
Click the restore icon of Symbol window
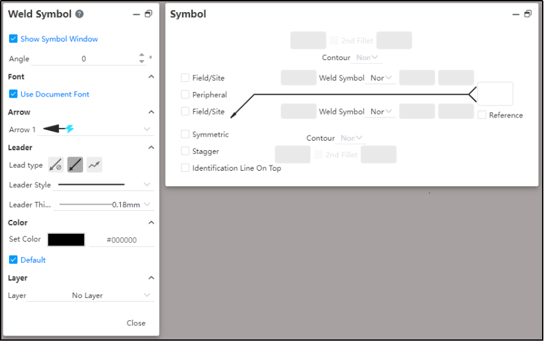[527, 14]
